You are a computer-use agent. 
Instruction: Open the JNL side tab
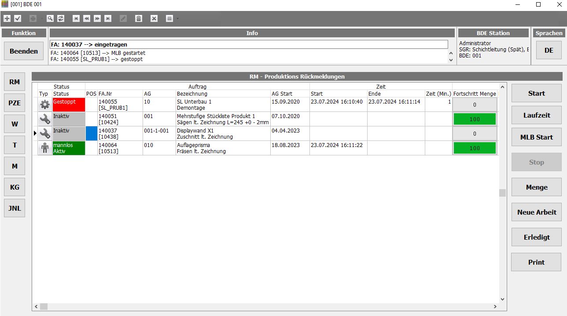(15, 208)
